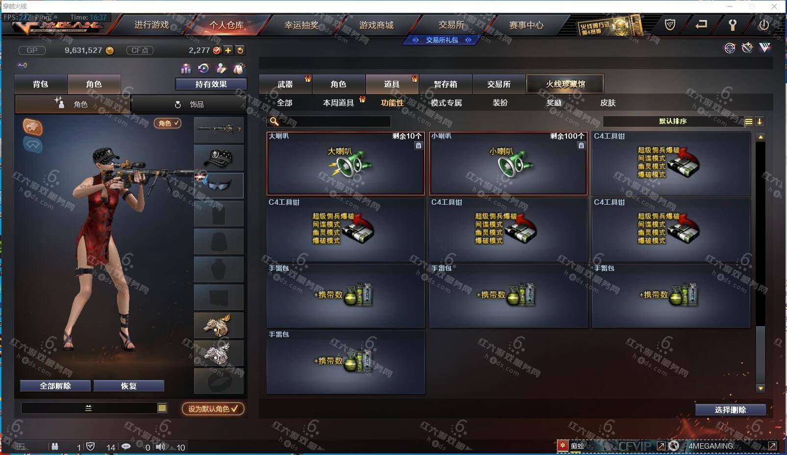Switch to the 武器 tab

pyautogui.click(x=285, y=84)
